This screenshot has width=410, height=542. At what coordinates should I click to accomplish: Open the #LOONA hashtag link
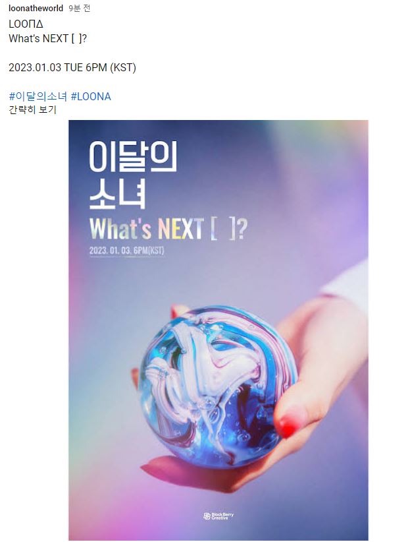click(x=91, y=96)
